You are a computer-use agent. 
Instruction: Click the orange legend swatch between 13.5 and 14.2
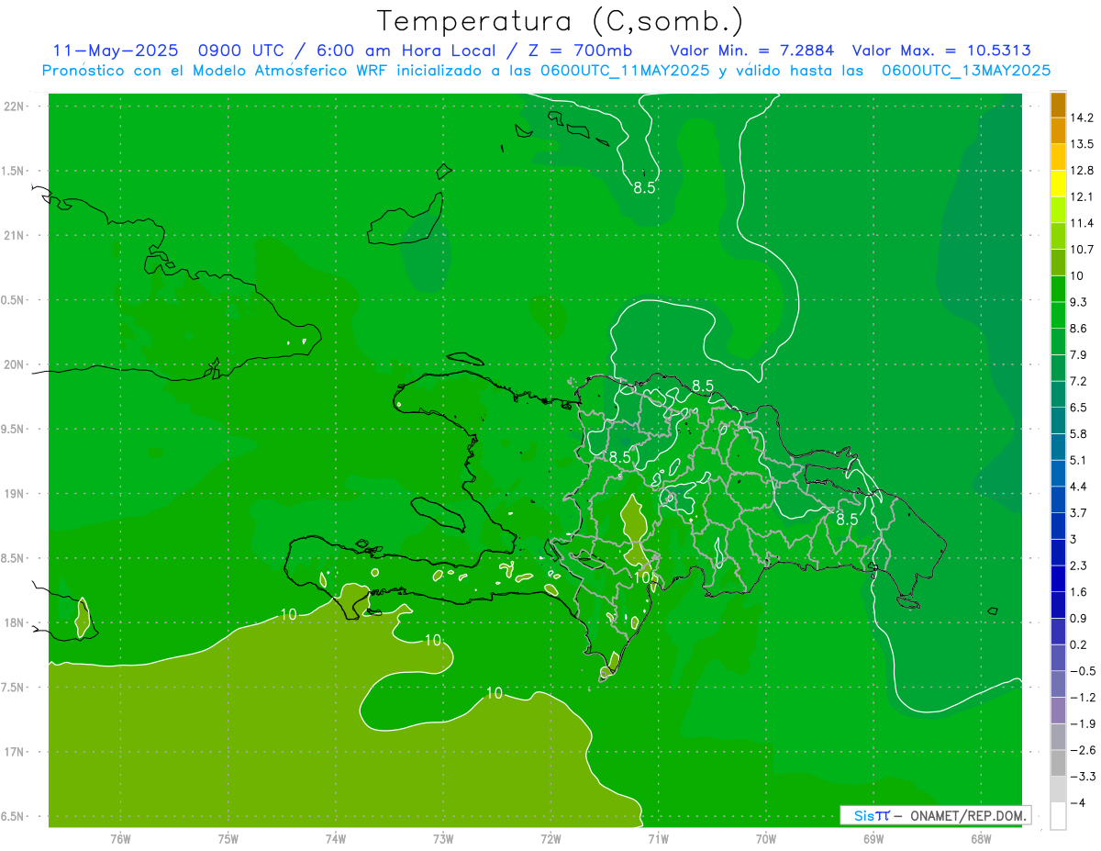click(x=1058, y=130)
